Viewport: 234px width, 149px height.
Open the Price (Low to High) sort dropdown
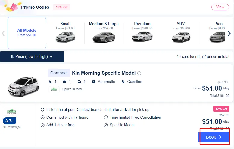tap(32, 57)
